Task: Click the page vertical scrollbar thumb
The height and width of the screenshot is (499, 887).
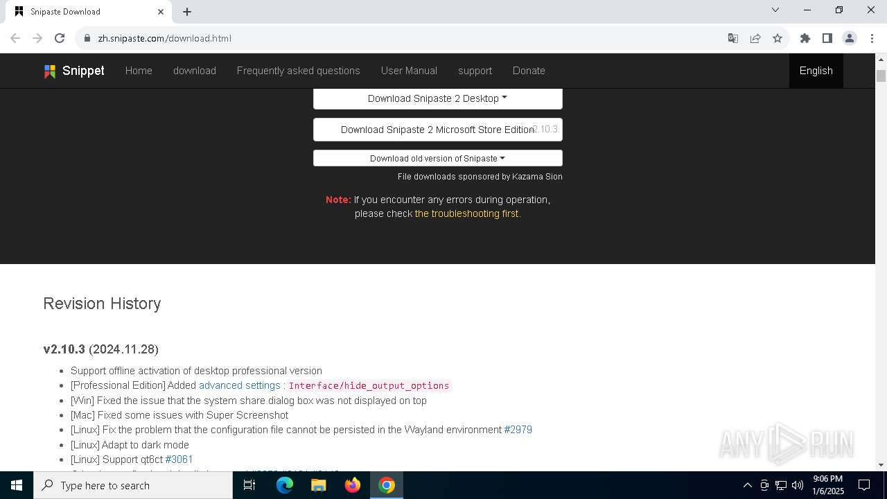Action: pyautogui.click(x=881, y=76)
